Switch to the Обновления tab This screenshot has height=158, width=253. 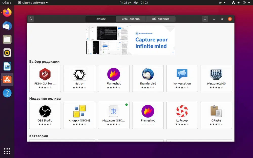tap(161, 19)
